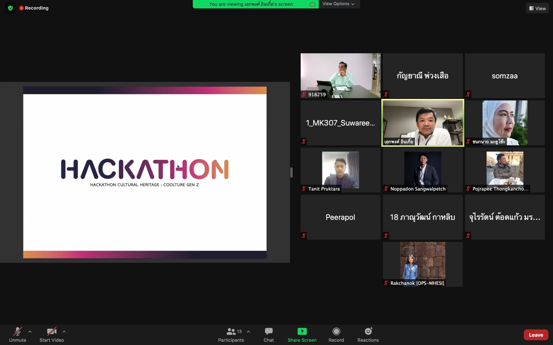Click the green encryption shield icon
The height and width of the screenshot is (345, 553).
point(10,8)
